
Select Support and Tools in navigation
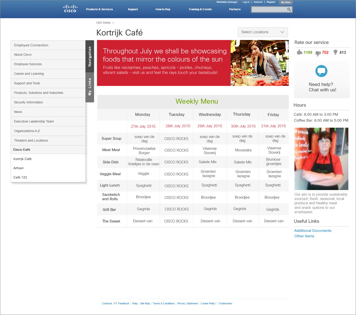(x=48, y=83)
